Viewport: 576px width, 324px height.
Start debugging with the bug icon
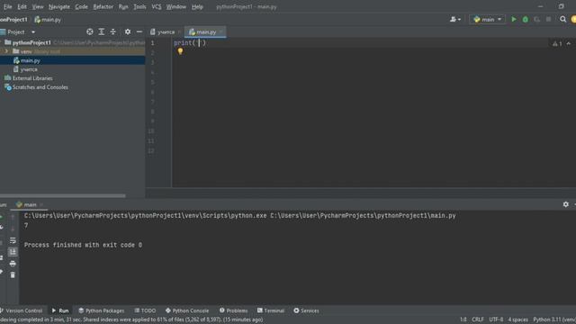click(x=526, y=19)
